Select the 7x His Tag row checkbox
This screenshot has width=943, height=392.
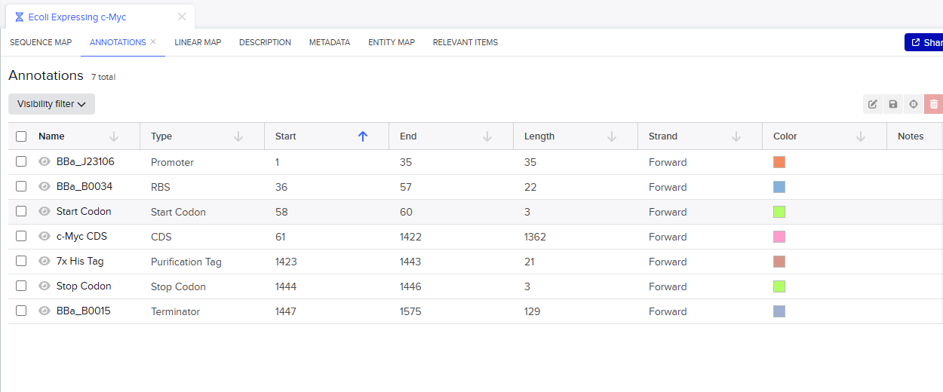click(x=21, y=261)
